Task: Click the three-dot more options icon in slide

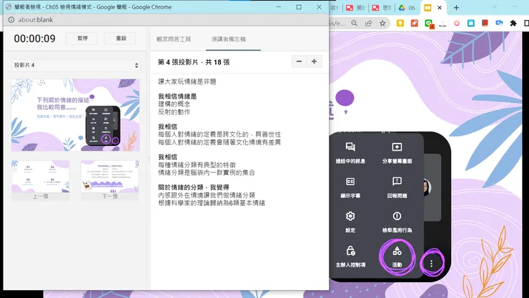Action: click(x=431, y=263)
